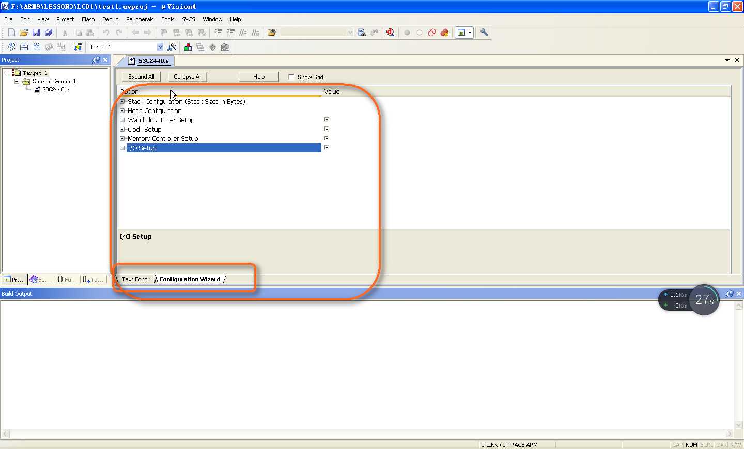This screenshot has height=449, width=744.
Task: Open Target Options with the wand icon
Action: [x=172, y=47]
